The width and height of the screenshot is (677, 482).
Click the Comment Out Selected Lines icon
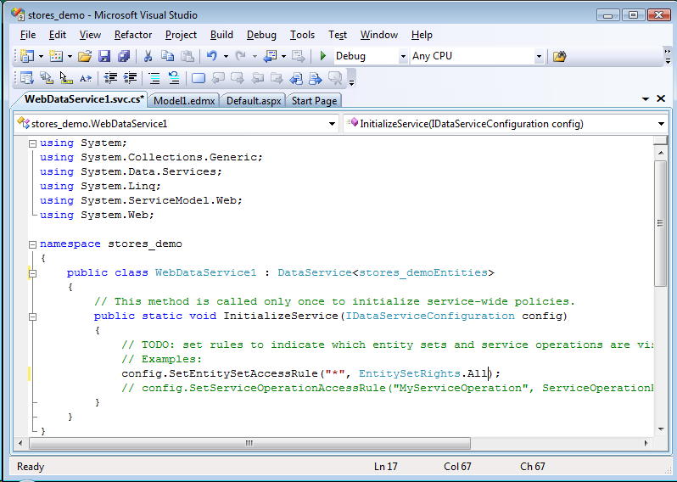154,78
